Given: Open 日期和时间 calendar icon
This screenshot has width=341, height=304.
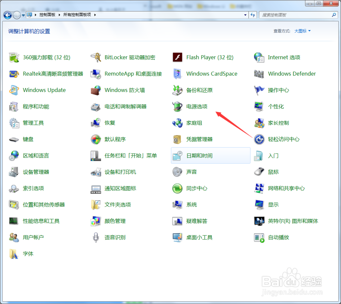Looking at the screenshot, I should [177, 156].
